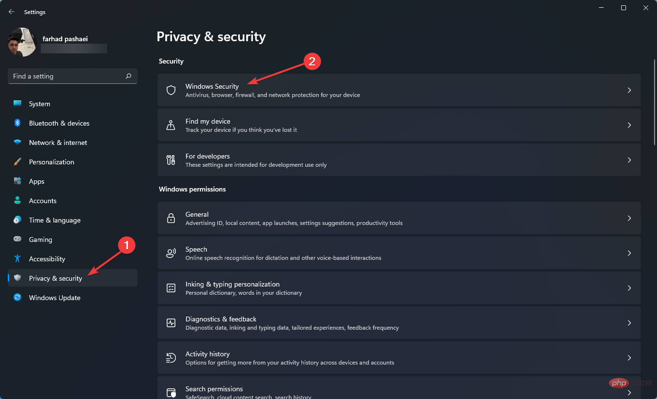
Task: Go to Bluetooth & devices
Action: coord(73,123)
